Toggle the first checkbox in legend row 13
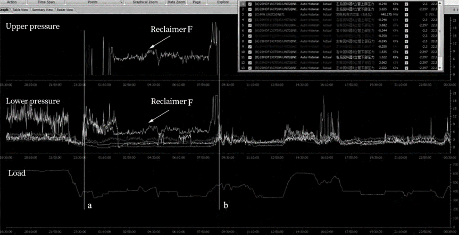The width and height of the screenshot is (459, 235). click(250, 68)
